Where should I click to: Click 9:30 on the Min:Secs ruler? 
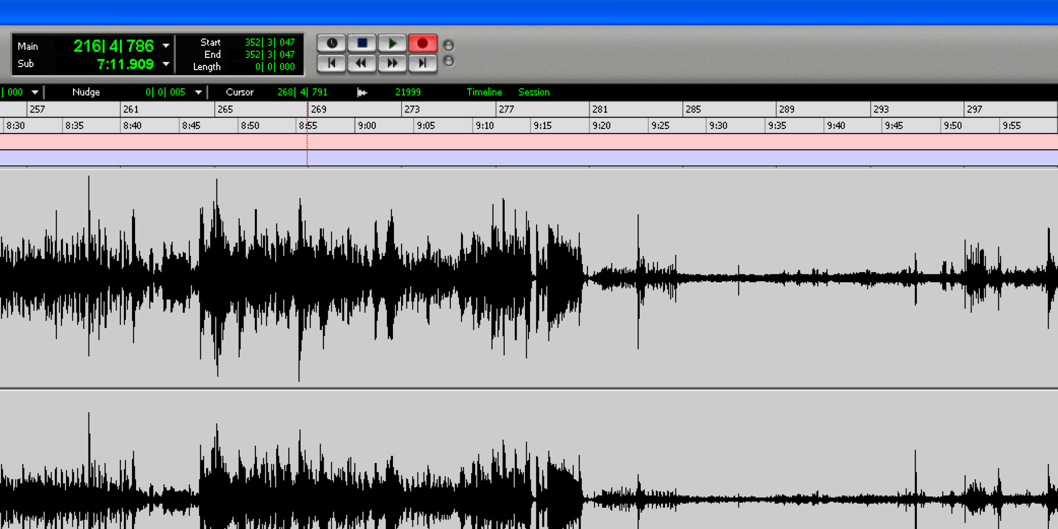(718, 126)
